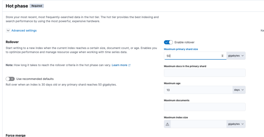Click the Rollover section title
Image resolution: width=264 pixels, height=137 pixels.
click(12, 42)
